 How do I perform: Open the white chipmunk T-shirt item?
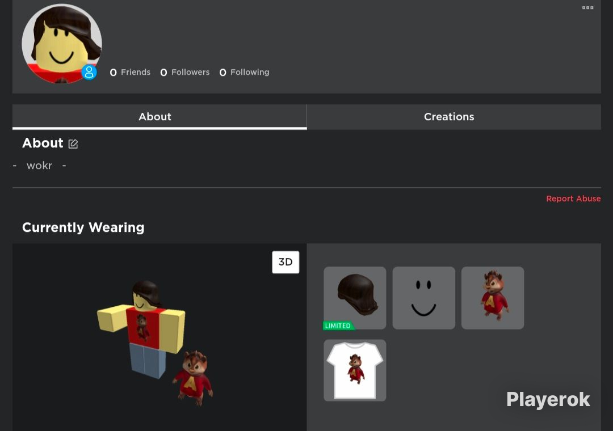(x=355, y=370)
